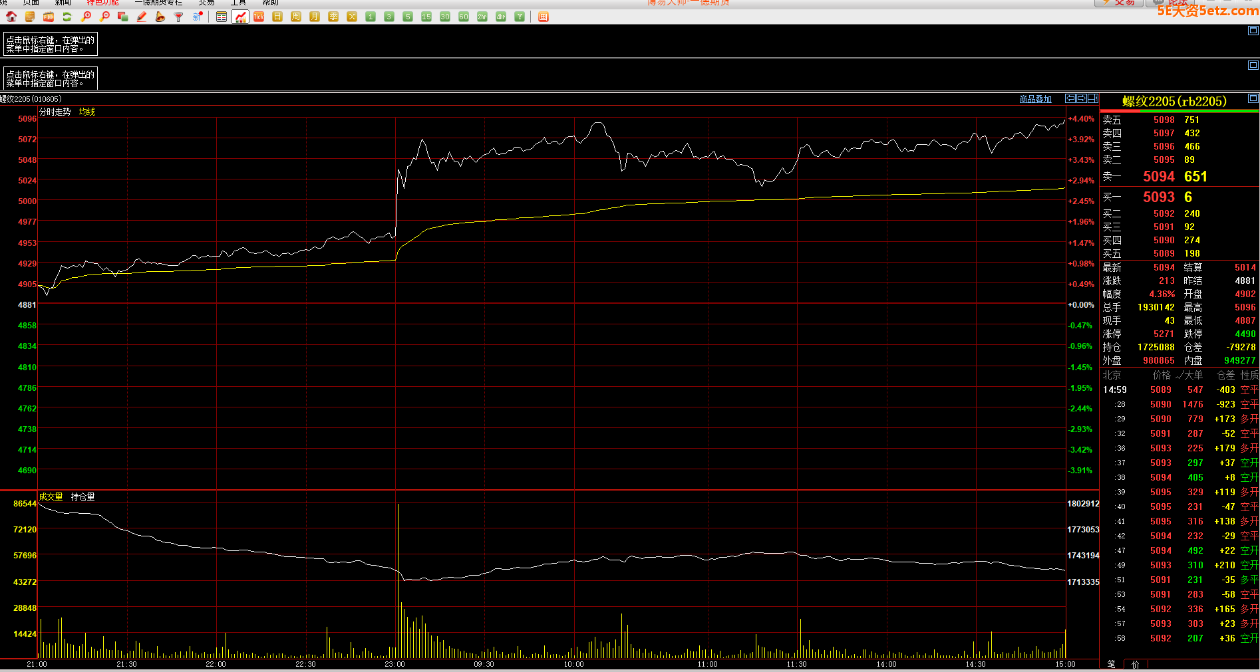Click the 商品叠加 link
Image resolution: width=1260 pixels, height=672 pixels.
[1035, 99]
